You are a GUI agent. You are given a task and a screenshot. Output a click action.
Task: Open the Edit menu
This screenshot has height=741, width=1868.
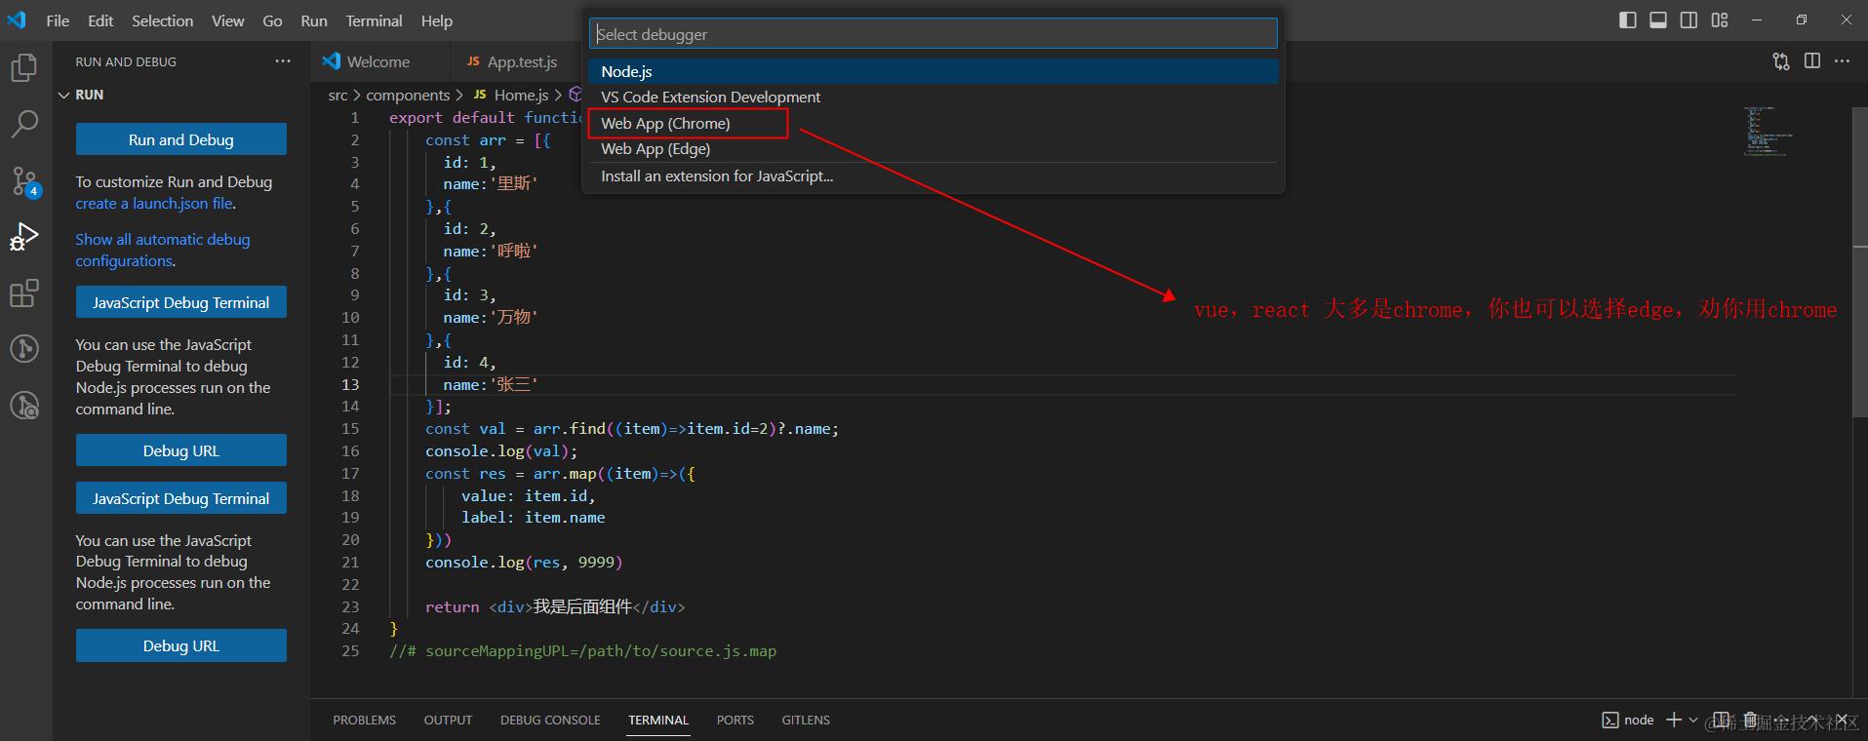100,20
